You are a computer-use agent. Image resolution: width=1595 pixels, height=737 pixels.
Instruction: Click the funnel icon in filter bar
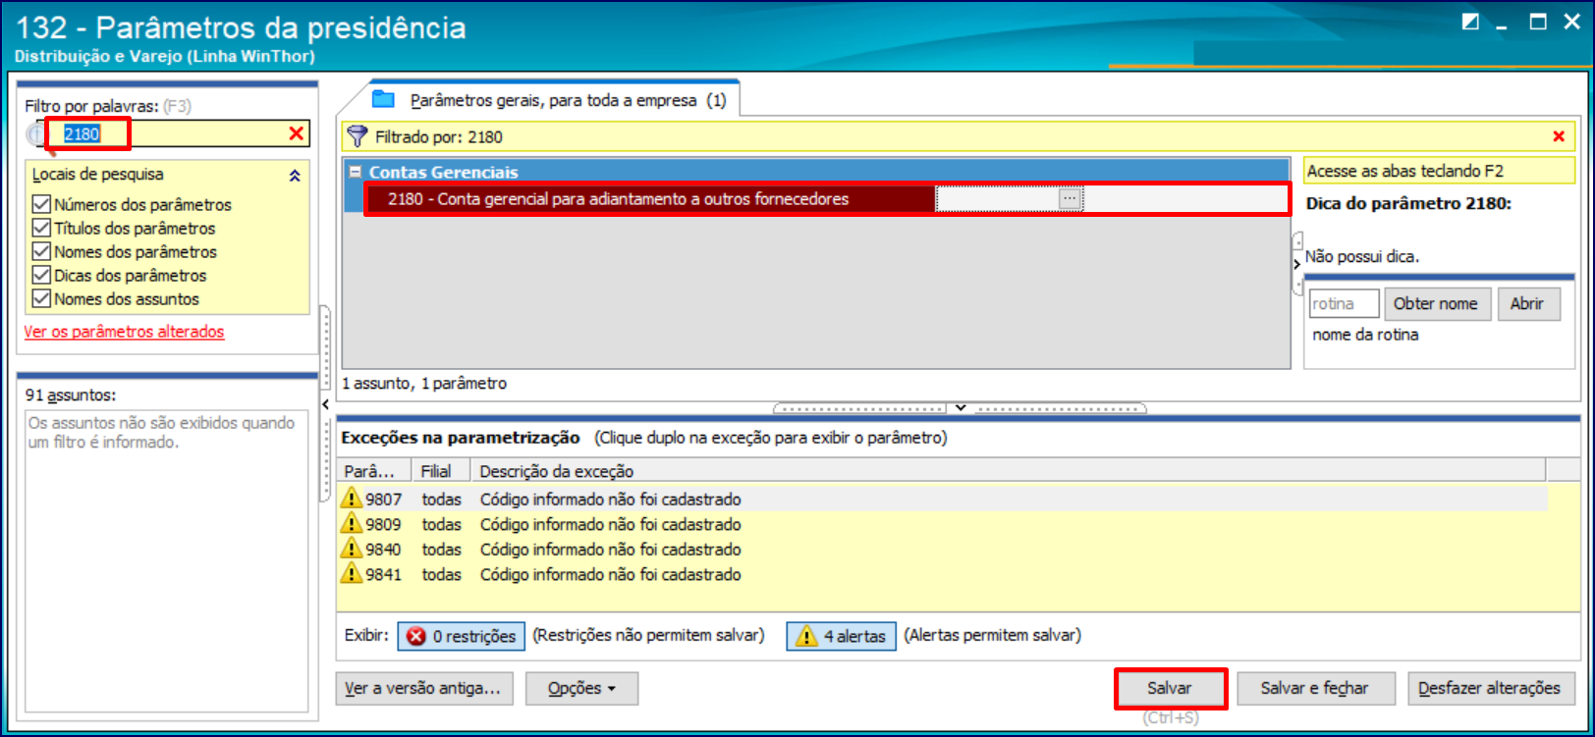pyautogui.click(x=357, y=136)
